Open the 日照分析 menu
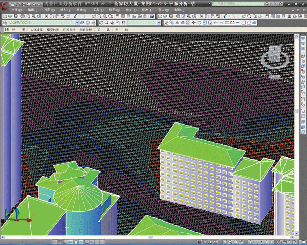Screen dimensions: 307x245 (x=68, y=30)
